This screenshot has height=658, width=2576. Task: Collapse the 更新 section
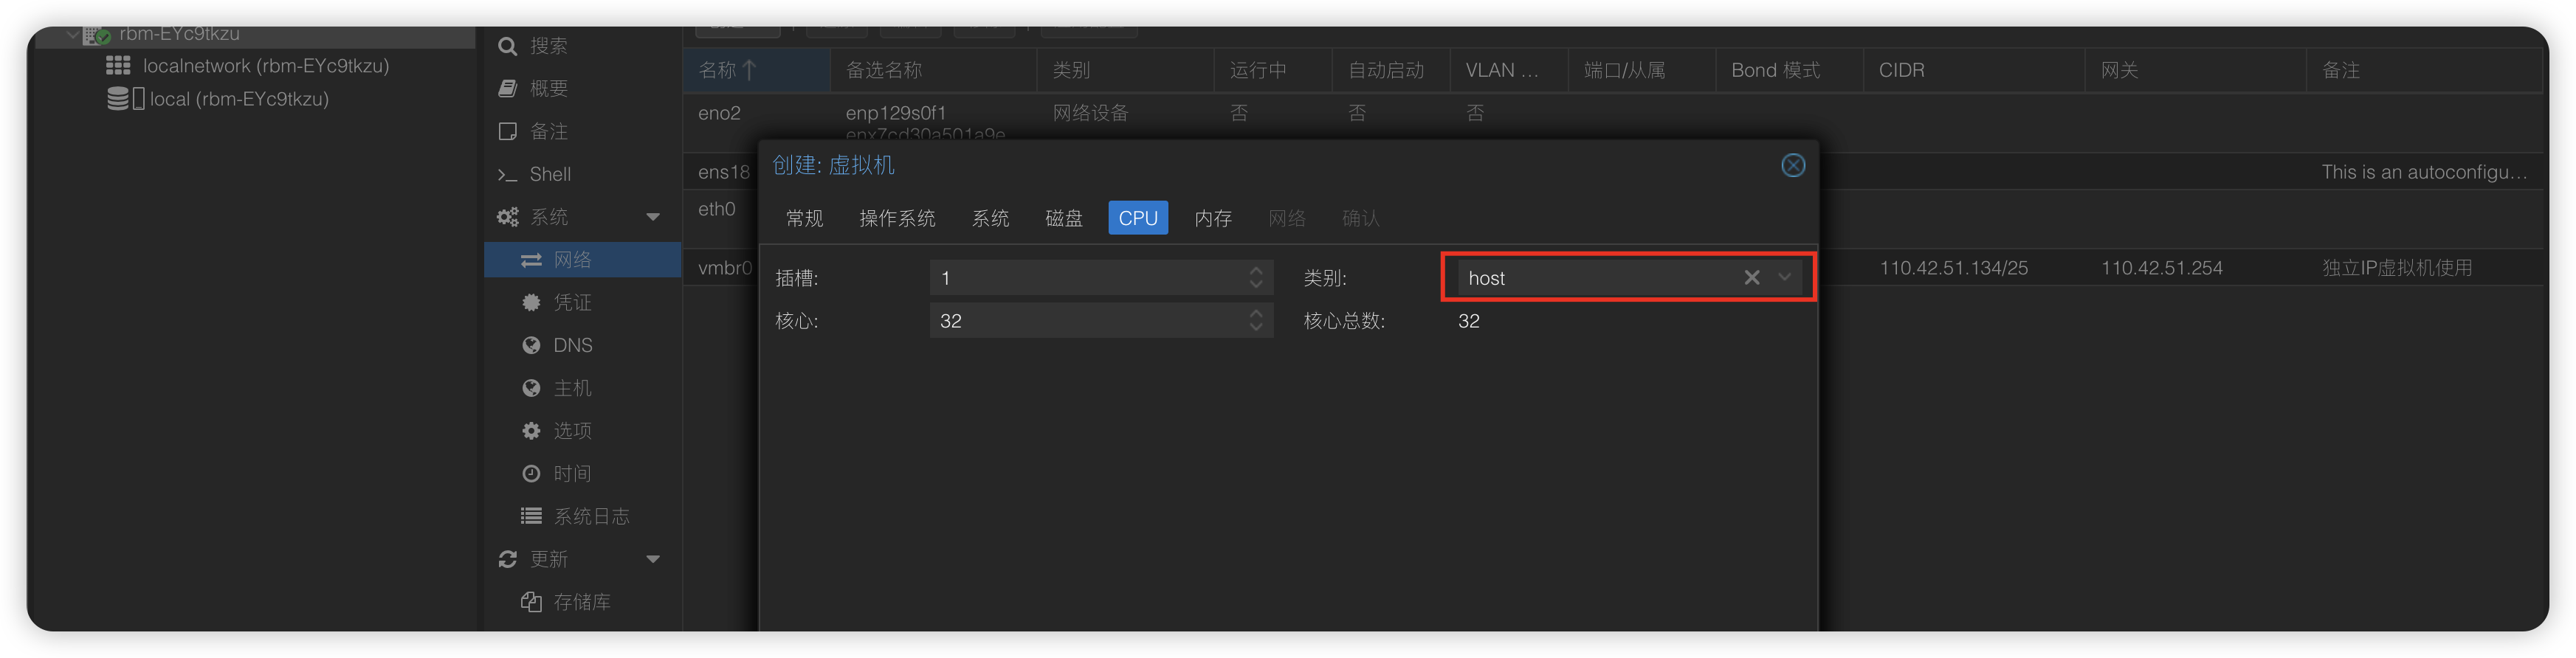click(653, 559)
